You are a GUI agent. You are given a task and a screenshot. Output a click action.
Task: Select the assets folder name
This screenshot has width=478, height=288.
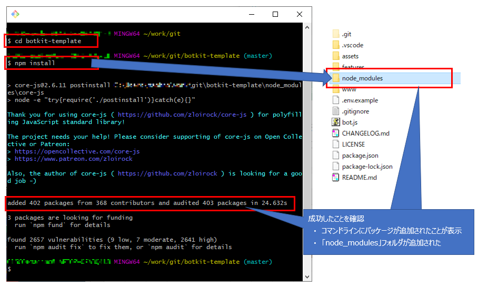tap(350, 56)
